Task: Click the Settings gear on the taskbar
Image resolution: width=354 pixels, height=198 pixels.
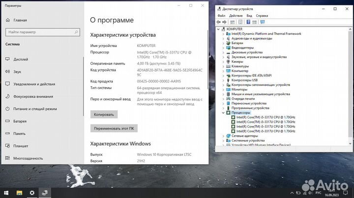Action: [32, 193]
